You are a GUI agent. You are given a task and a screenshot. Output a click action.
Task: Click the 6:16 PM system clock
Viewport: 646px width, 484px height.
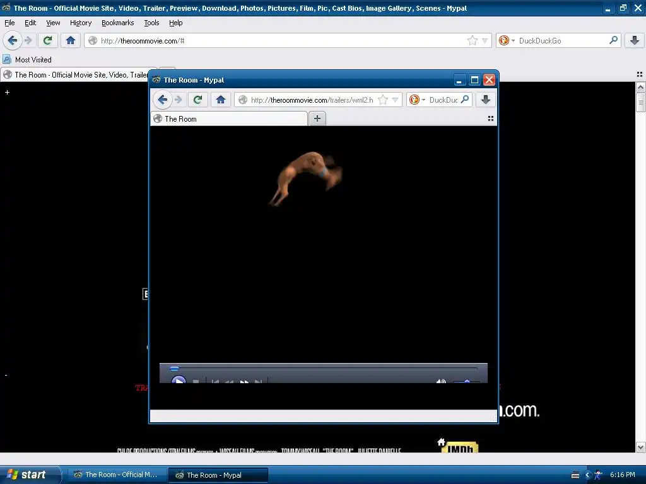tap(623, 475)
